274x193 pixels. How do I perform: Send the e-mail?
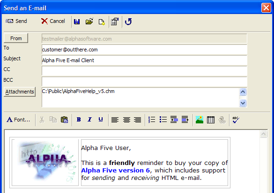click(x=16, y=21)
